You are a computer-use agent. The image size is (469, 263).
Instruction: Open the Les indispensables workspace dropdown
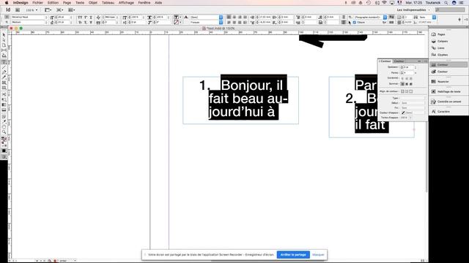413,9
